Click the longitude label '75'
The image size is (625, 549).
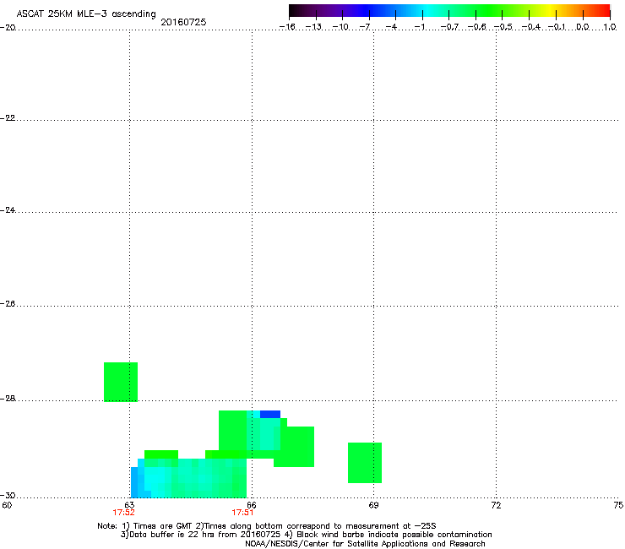(x=618, y=505)
